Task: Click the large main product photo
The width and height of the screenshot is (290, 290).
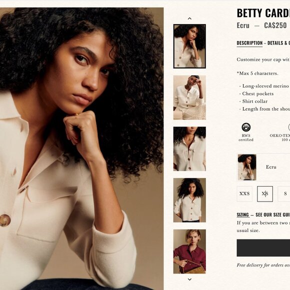Action: [x=81, y=148]
